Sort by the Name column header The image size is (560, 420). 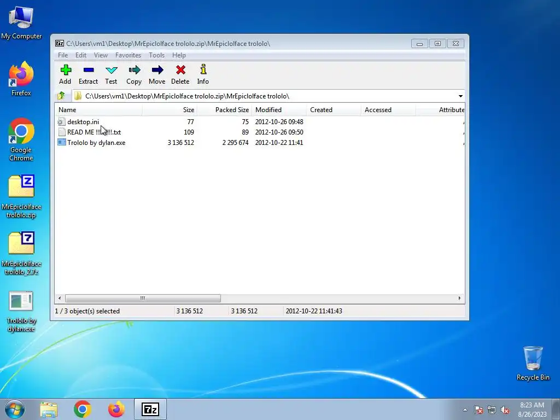point(98,109)
